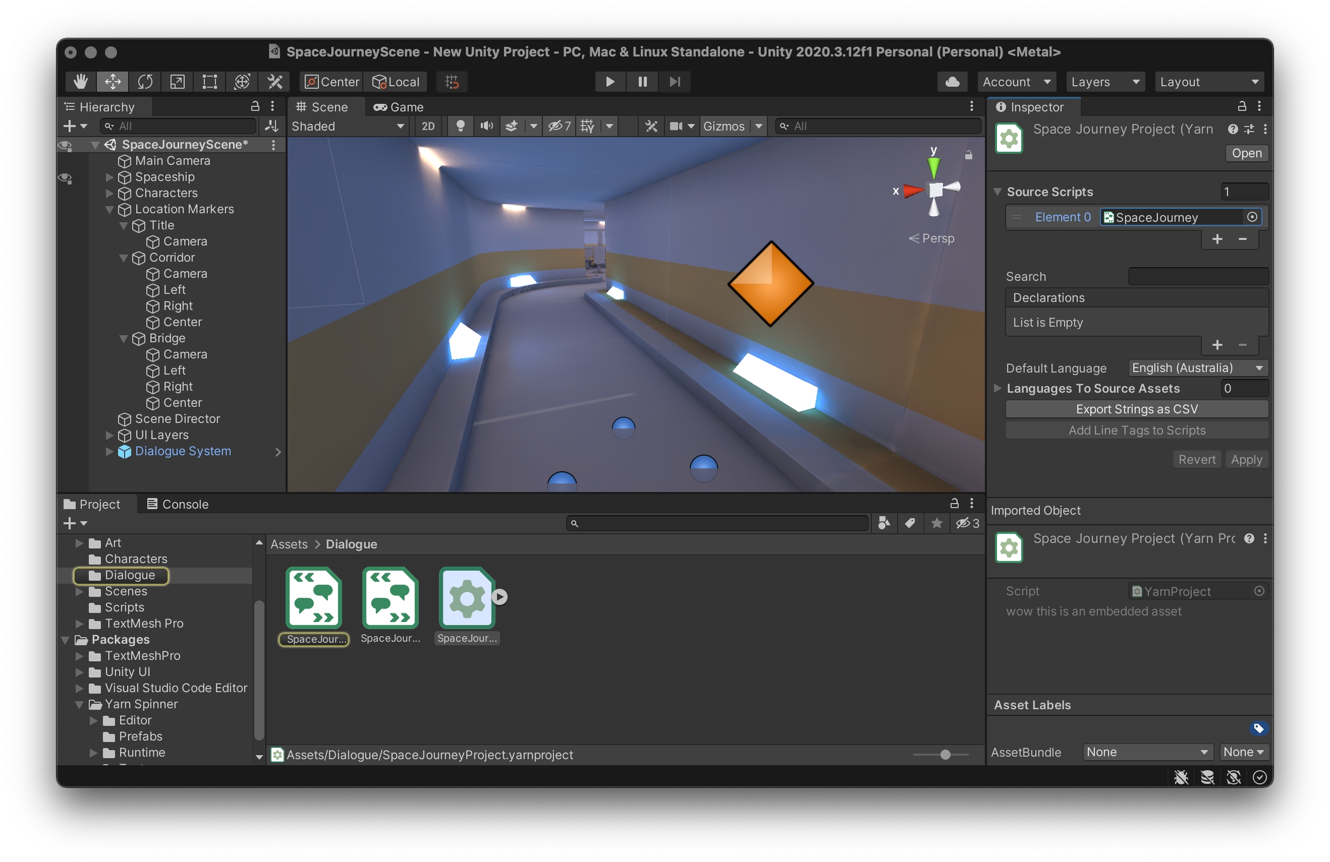The height and width of the screenshot is (862, 1330).
Task: Click the cloud services icon
Action: tap(952, 81)
